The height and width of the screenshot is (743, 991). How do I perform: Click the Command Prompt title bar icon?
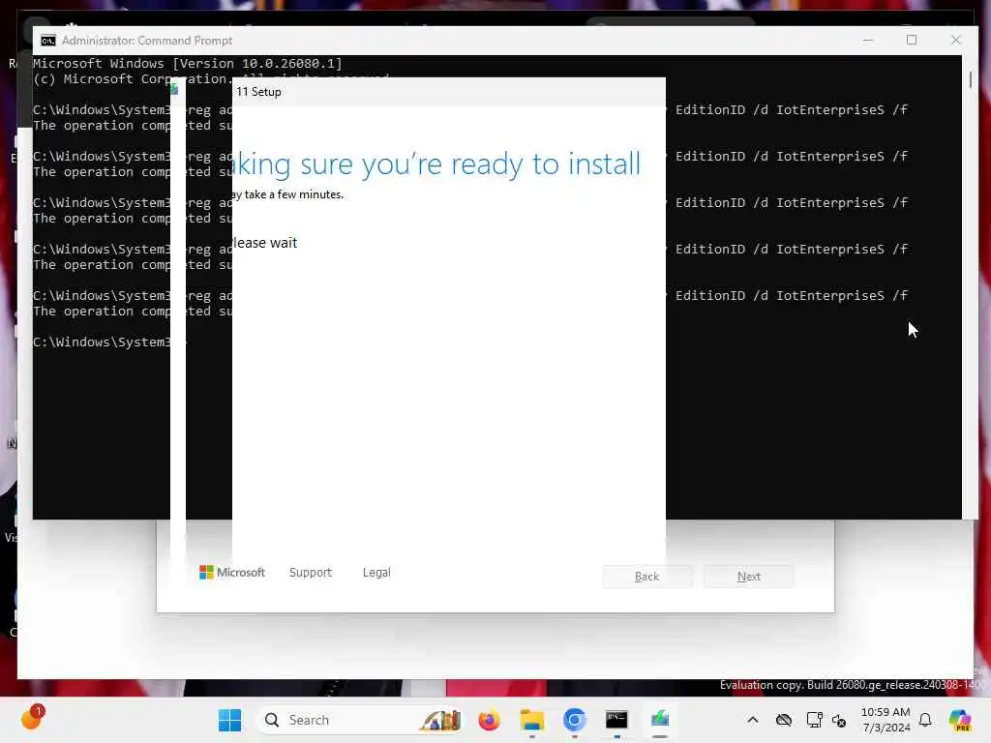click(48, 41)
